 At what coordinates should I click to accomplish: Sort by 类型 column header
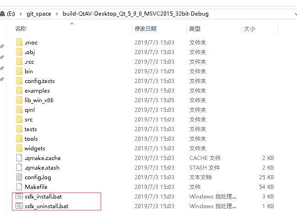[x=194, y=29]
